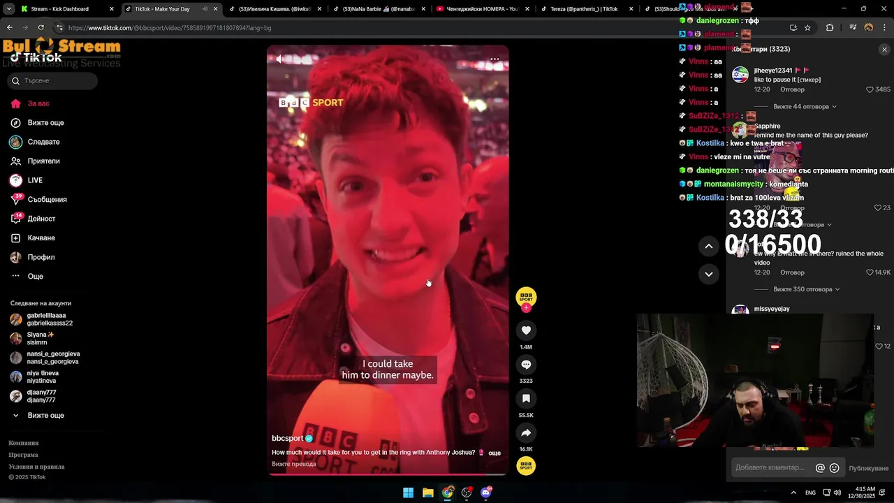Click Публикуване to post comment
Screen dimensions: 894x503
coord(868,468)
